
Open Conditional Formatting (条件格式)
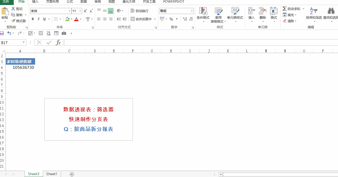pyautogui.click(x=203, y=14)
